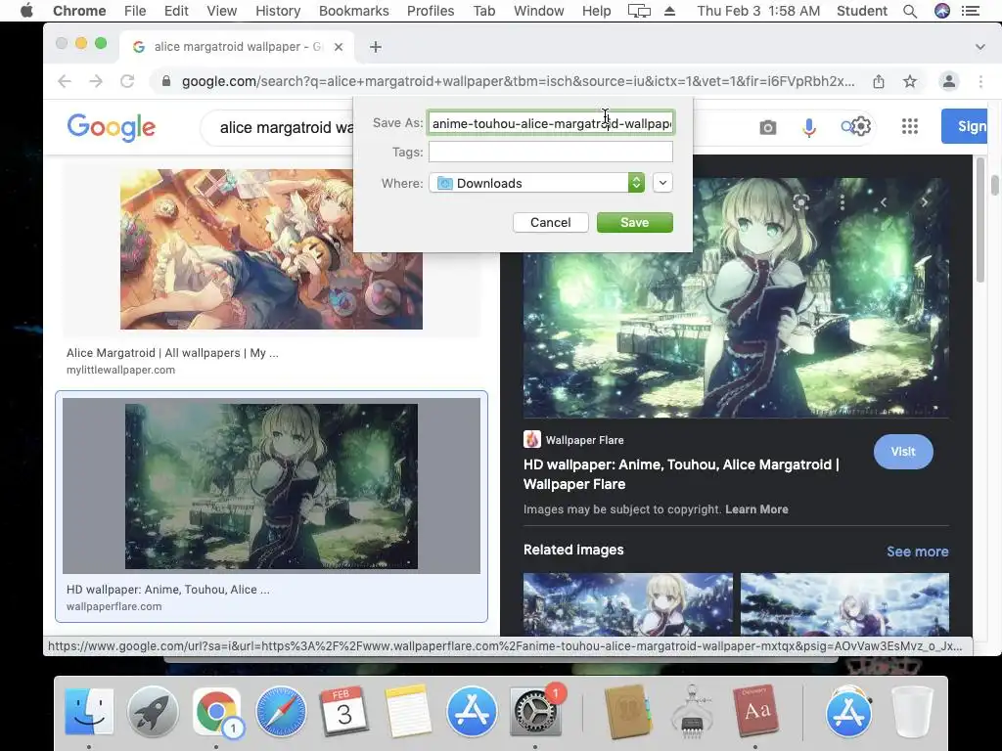This screenshot has width=1002, height=751.
Task: Open the Where Downloads folder popup
Action: click(536, 183)
